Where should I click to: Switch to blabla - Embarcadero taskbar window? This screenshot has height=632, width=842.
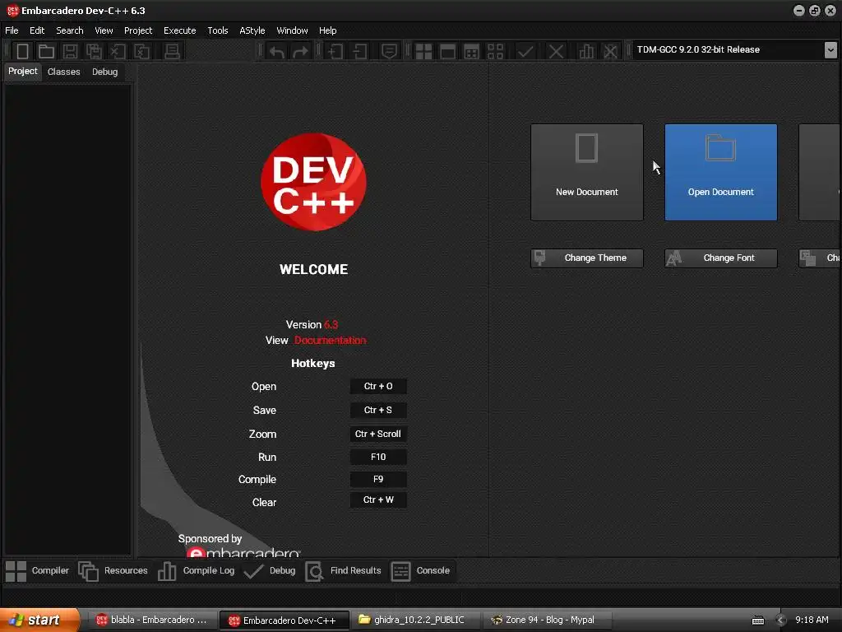[151, 620]
